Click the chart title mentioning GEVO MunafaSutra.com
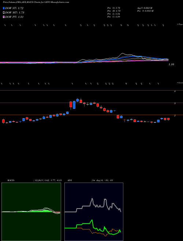 (x=36, y=2)
